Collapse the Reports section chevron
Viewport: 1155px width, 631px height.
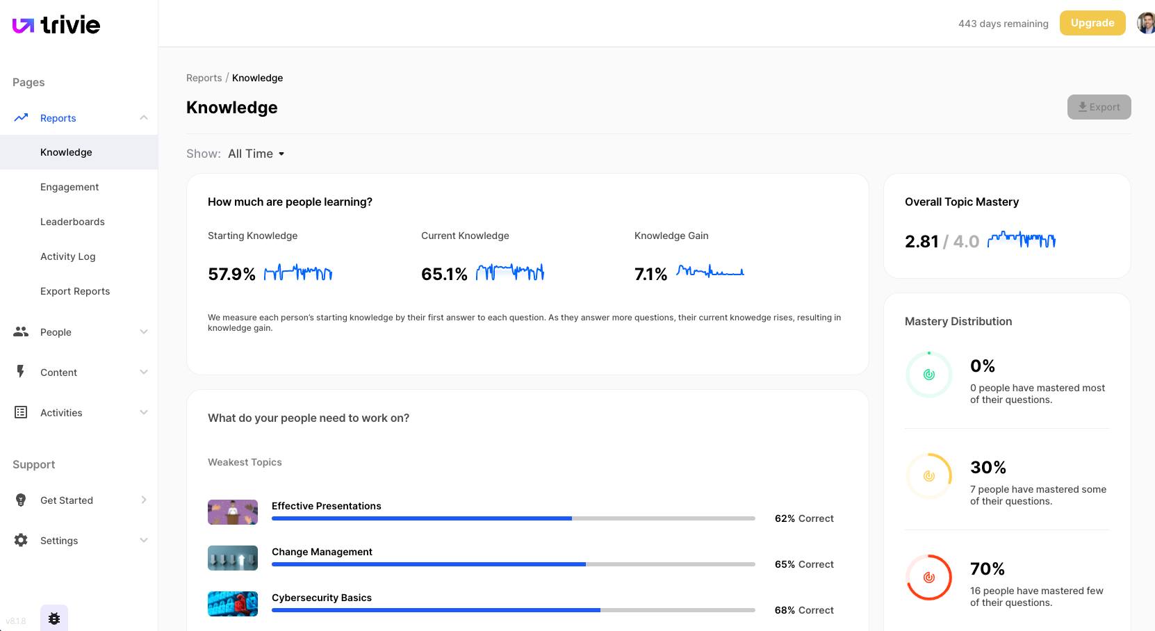(144, 117)
